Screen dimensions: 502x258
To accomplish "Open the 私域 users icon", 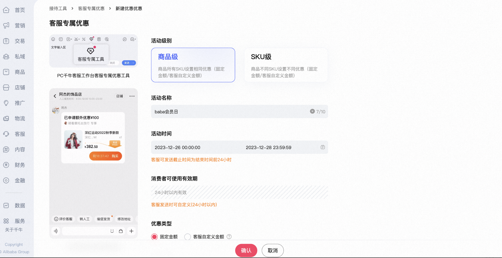I will (x=6, y=56).
